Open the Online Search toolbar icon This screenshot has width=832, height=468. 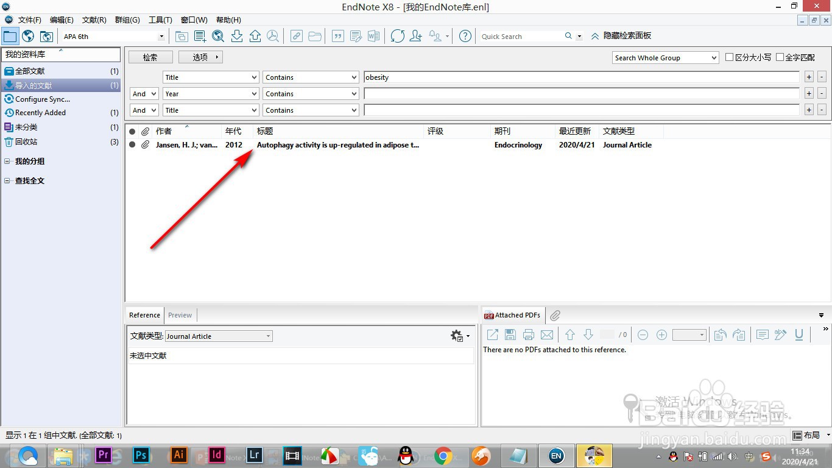click(x=218, y=36)
